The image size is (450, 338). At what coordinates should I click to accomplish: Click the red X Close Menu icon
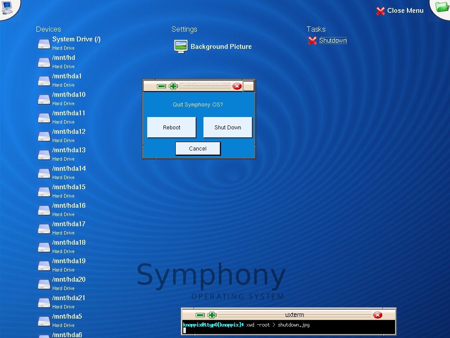(x=381, y=11)
